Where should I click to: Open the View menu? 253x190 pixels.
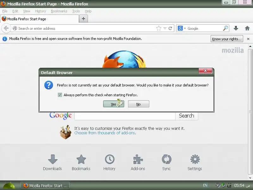pos(27,11)
